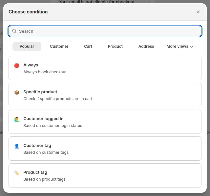The height and width of the screenshot is (196, 210).
Task: Click the magnifier icon in the search box
Action: click(14, 31)
